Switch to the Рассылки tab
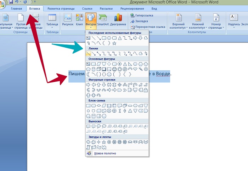Viewport: 248px width, 171px height. click(x=106, y=9)
